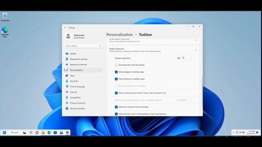Open Task View from the taskbar
The image size is (262, 147).
(x=25, y=132)
